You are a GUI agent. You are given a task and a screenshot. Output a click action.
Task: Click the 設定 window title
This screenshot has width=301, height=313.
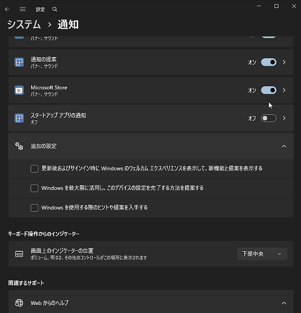[40, 10]
